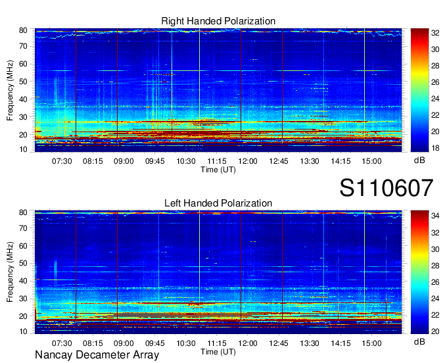Screen dimensions: 447x363
Task: Click the 10 MHz tick of Left Handed plot
Action: pyautogui.click(x=23, y=331)
